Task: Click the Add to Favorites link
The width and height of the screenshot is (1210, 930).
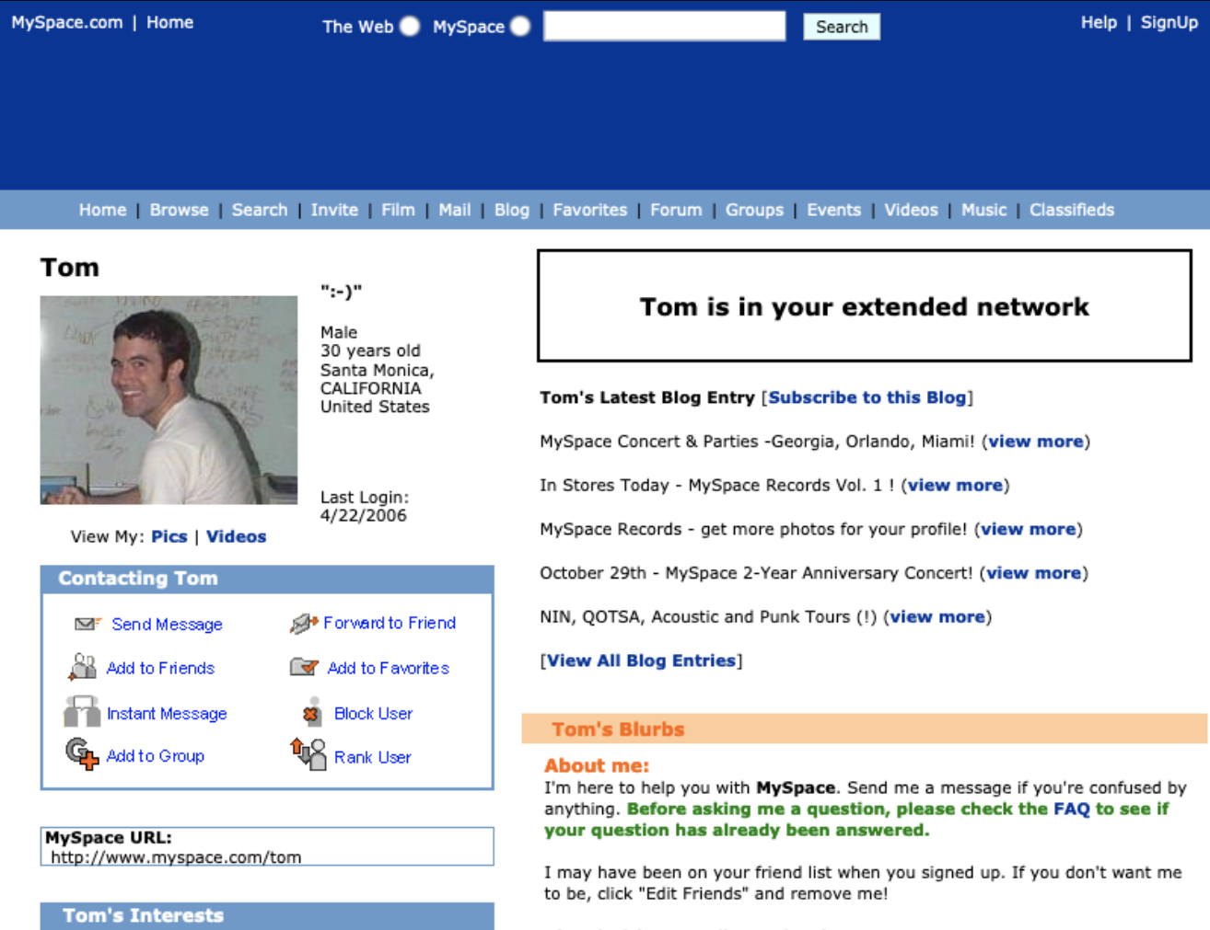Action: coord(389,668)
